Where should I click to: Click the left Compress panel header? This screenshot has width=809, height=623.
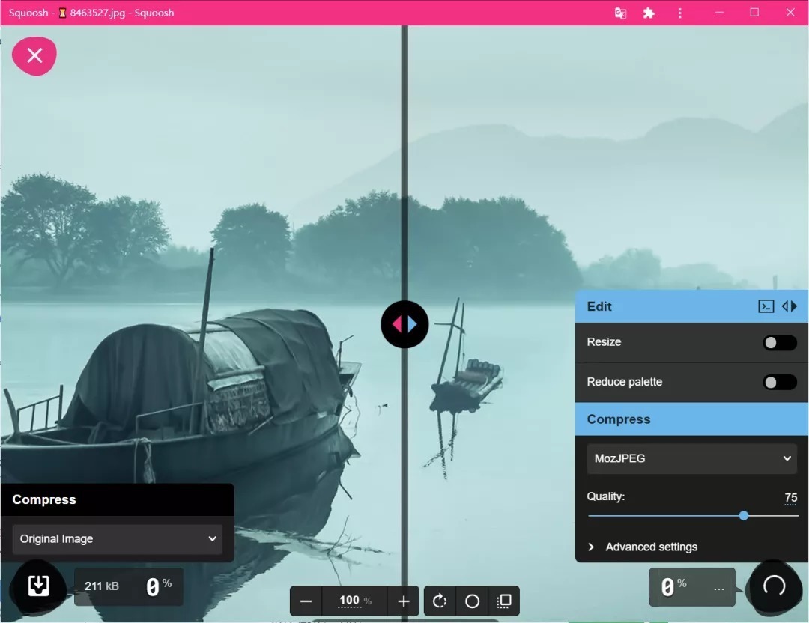118,499
